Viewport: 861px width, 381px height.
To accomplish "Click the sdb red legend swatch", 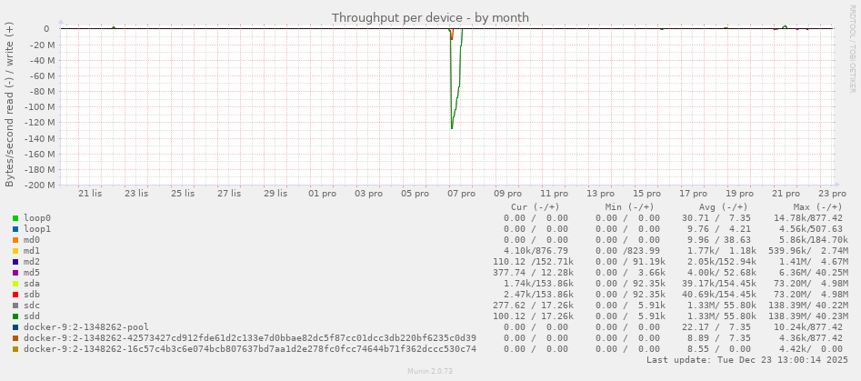I will tap(15, 295).
